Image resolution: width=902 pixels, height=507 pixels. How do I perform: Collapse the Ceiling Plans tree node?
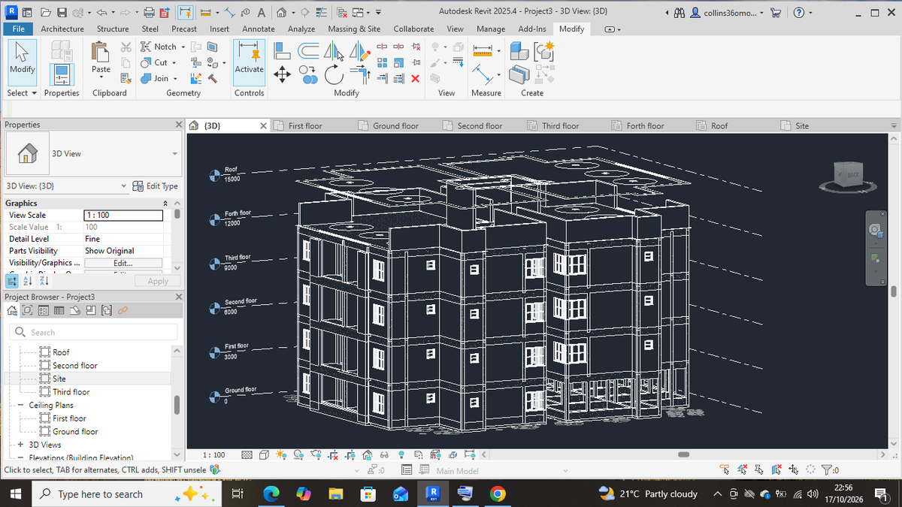point(22,405)
